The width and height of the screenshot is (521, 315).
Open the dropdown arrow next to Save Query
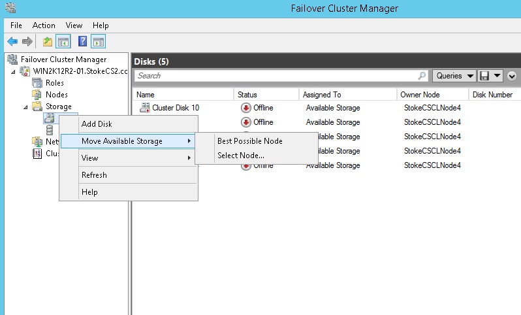click(497, 76)
